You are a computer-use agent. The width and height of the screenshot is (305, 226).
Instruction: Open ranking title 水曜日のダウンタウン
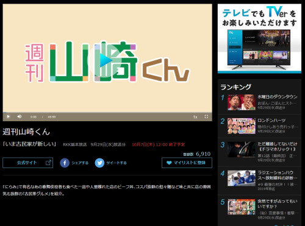[x=278, y=97]
